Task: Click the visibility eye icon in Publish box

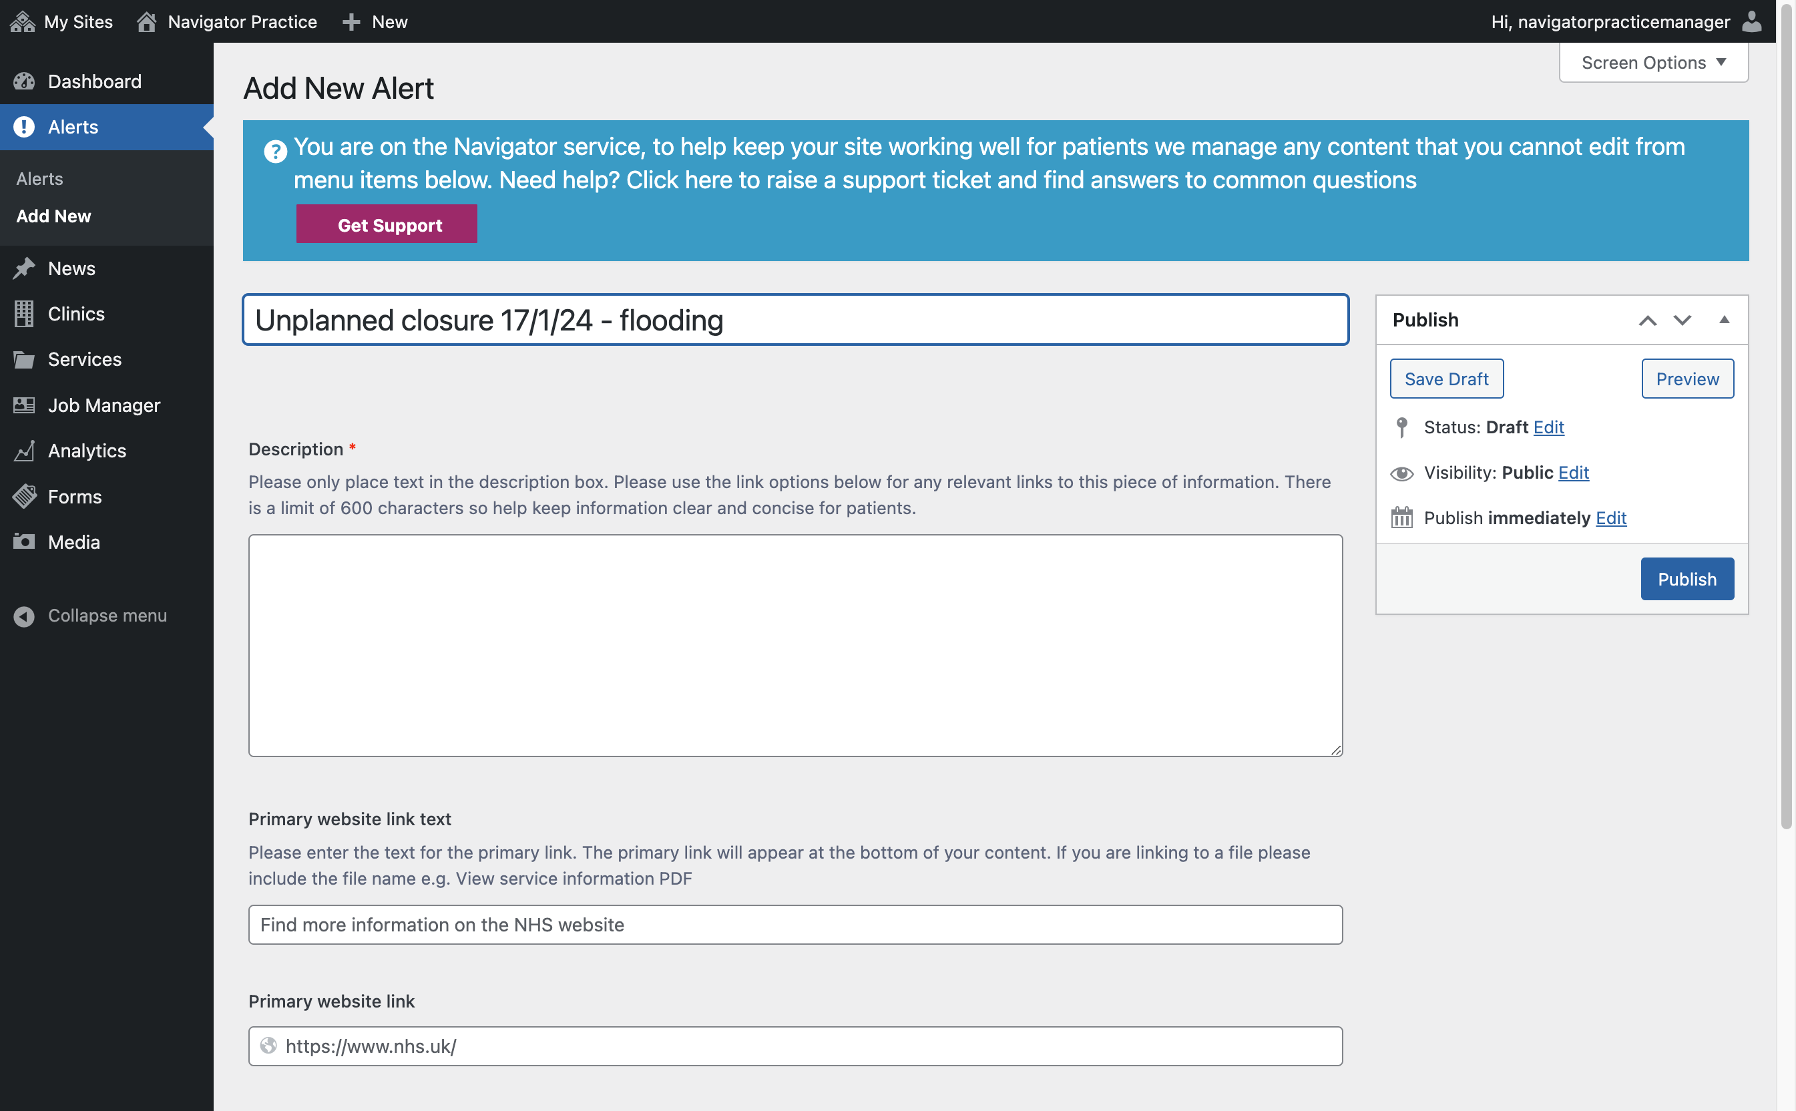Action: point(1401,473)
